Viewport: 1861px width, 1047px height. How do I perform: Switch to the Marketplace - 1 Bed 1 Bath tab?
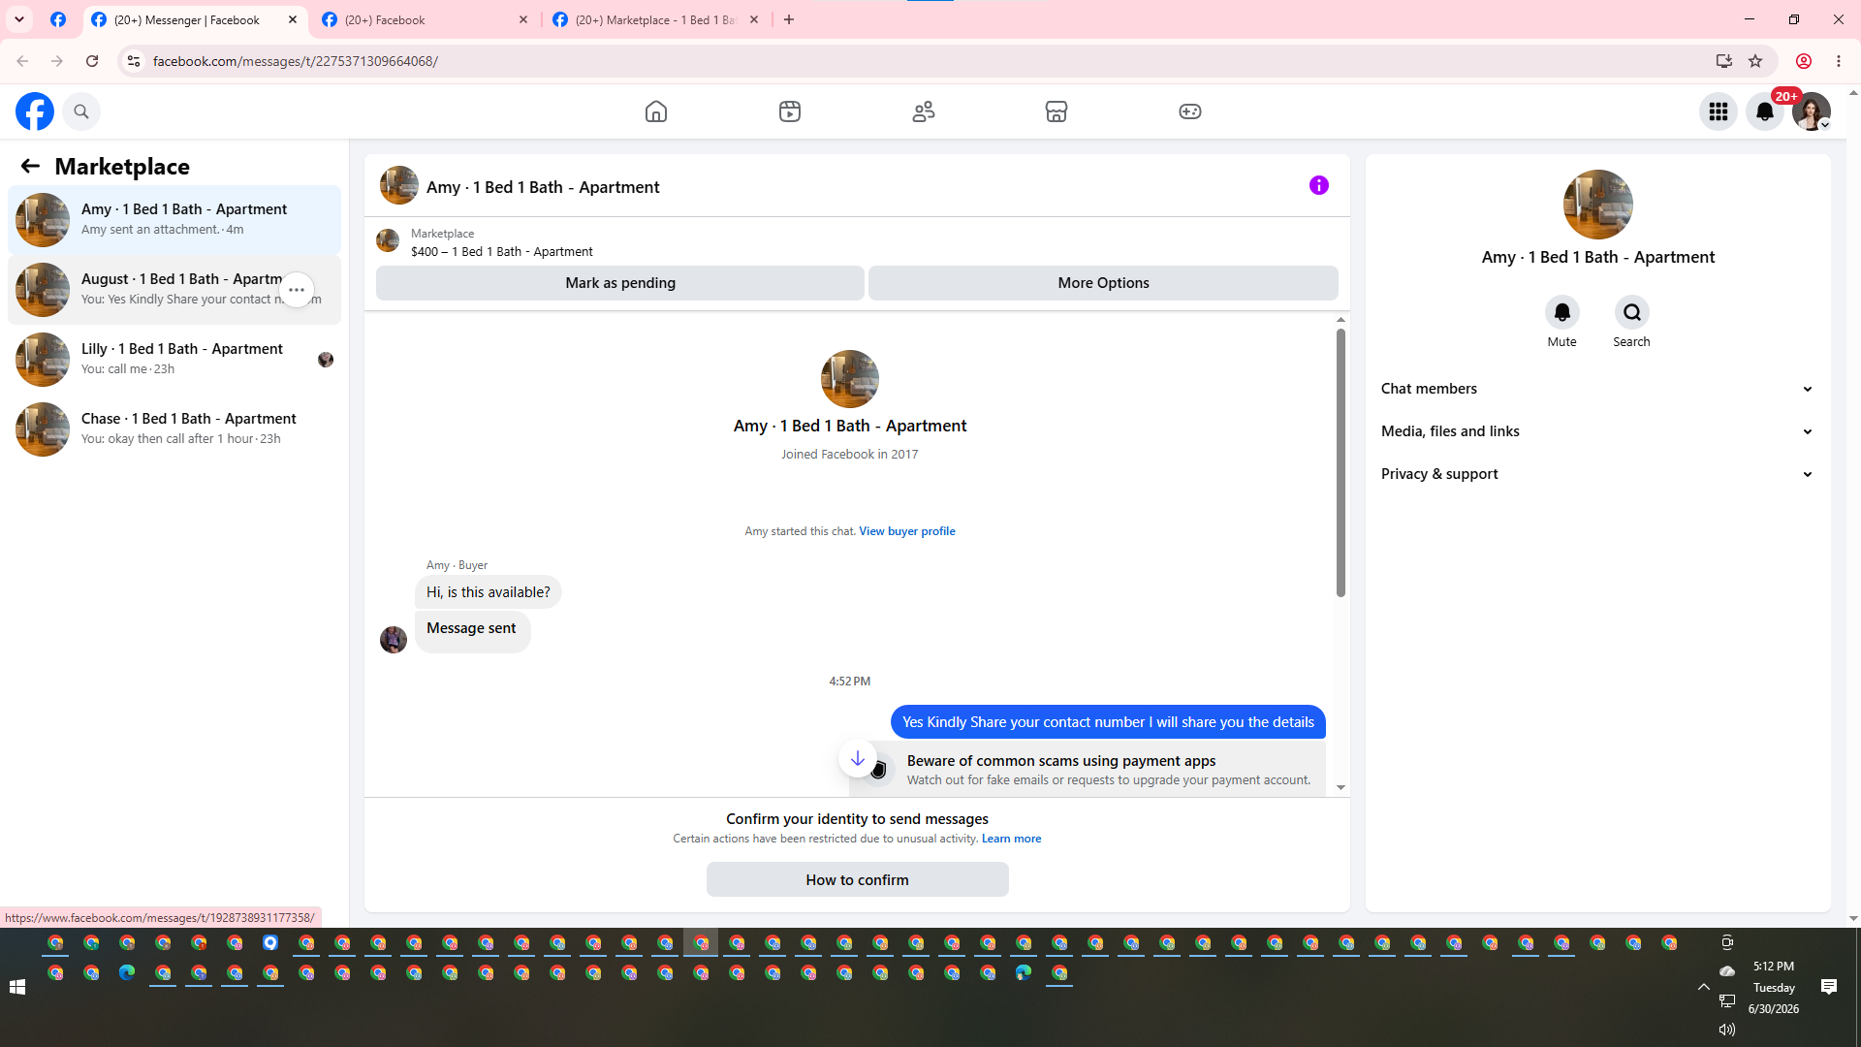pos(656,19)
